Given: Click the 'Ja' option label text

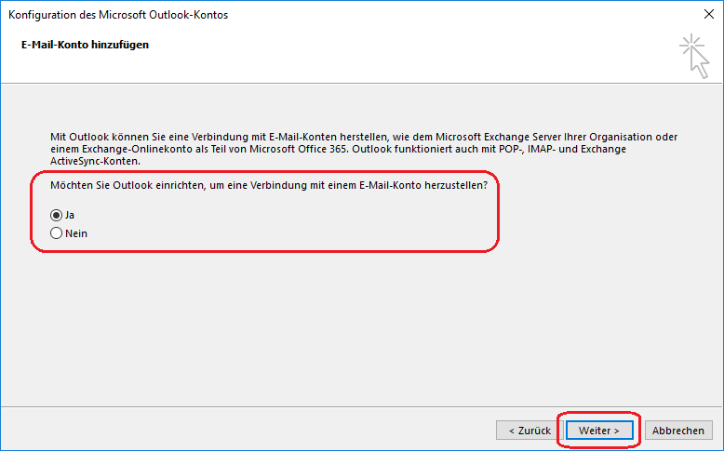Looking at the screenshot, I should (x=70, y=215).
